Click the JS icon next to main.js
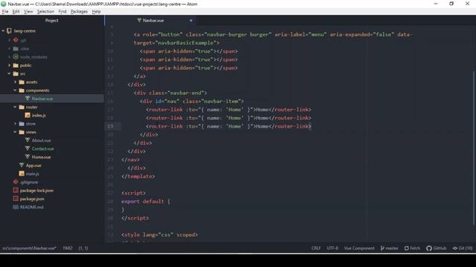Screen dimensions: 476x267 click(22, 174)
